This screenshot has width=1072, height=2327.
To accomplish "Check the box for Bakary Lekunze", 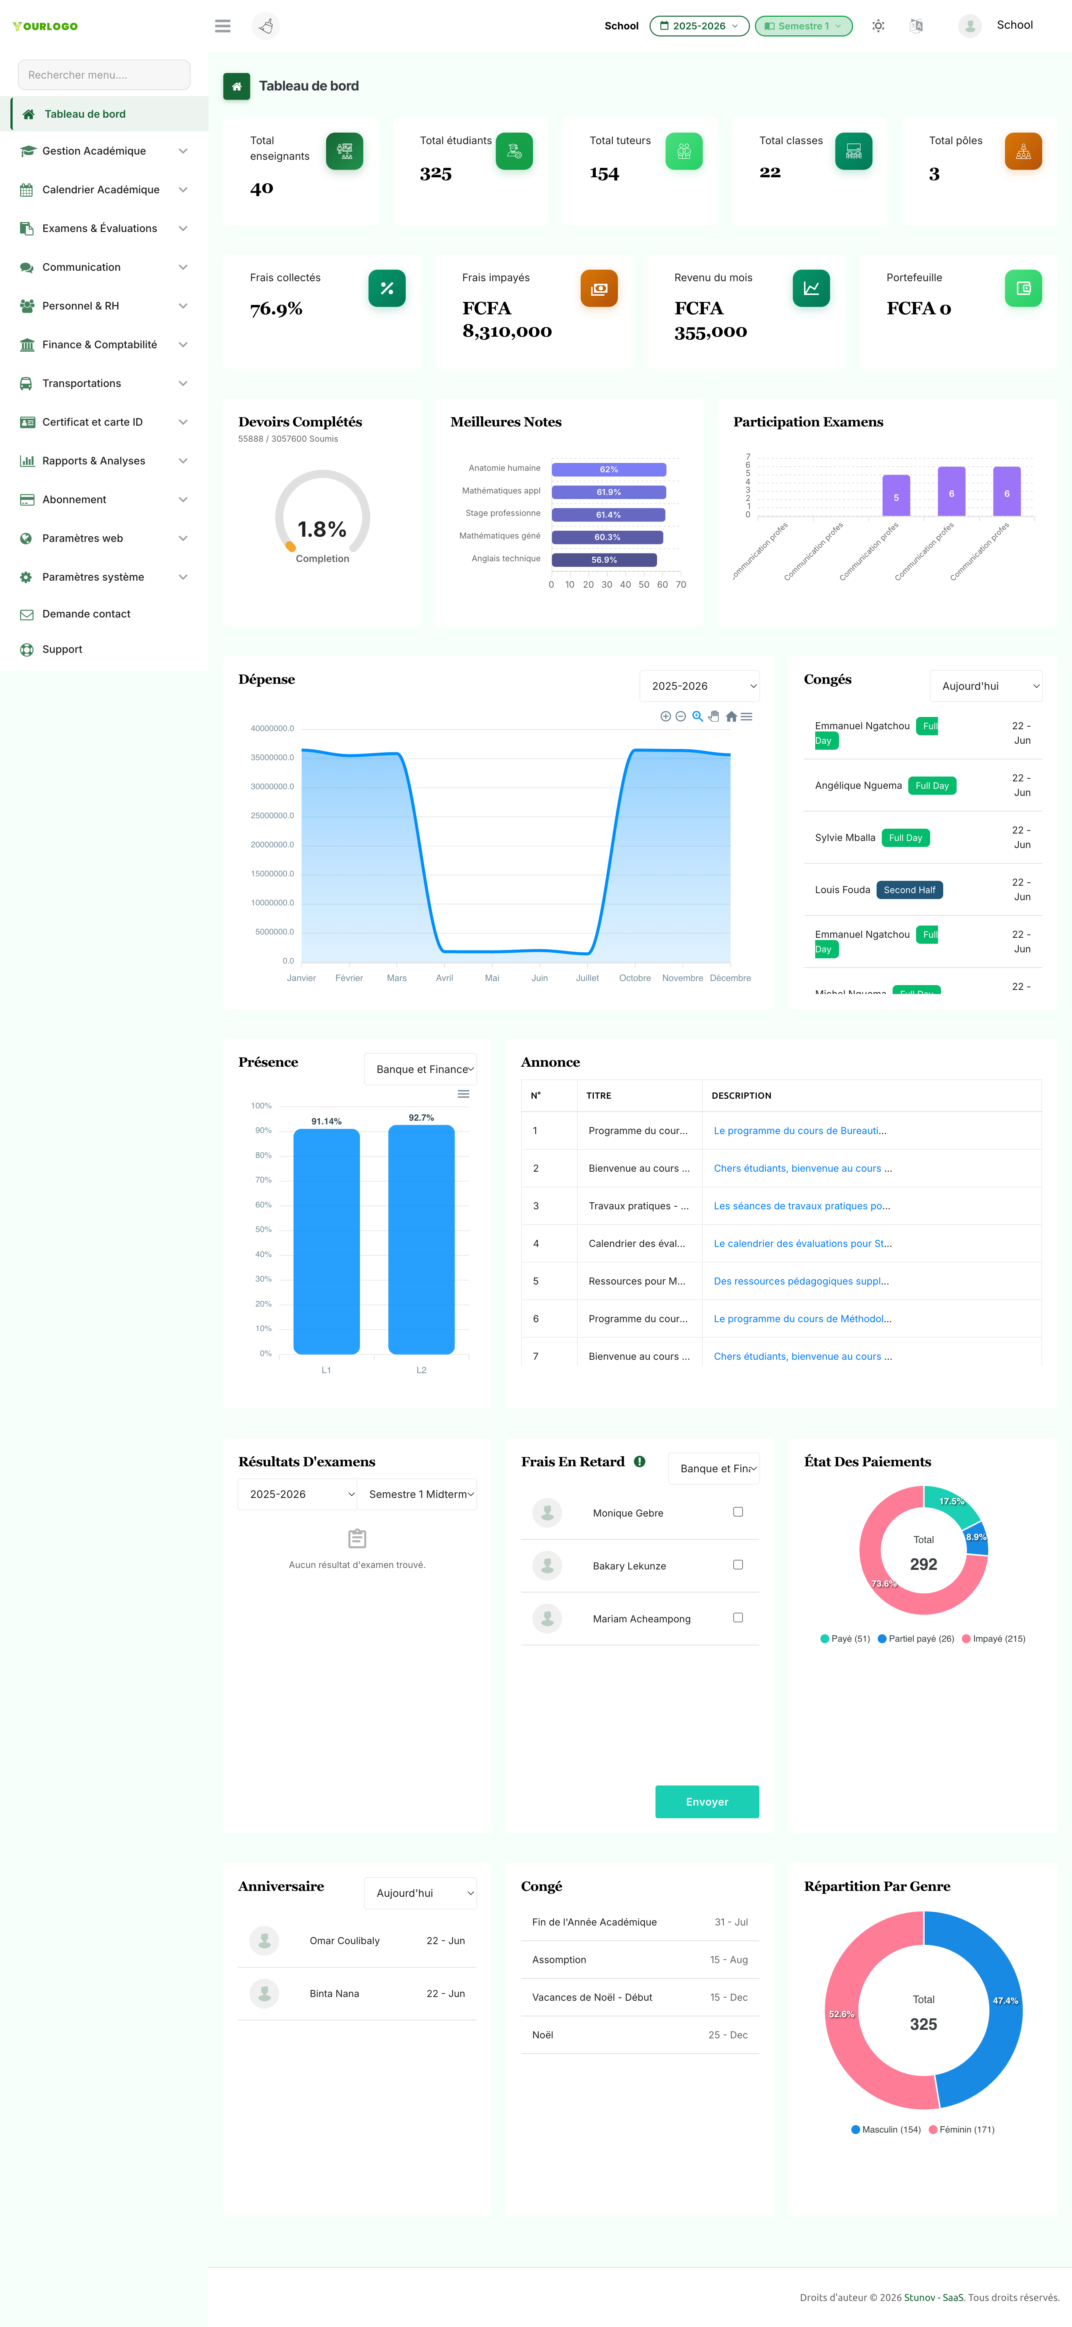I will point(738,1565).
